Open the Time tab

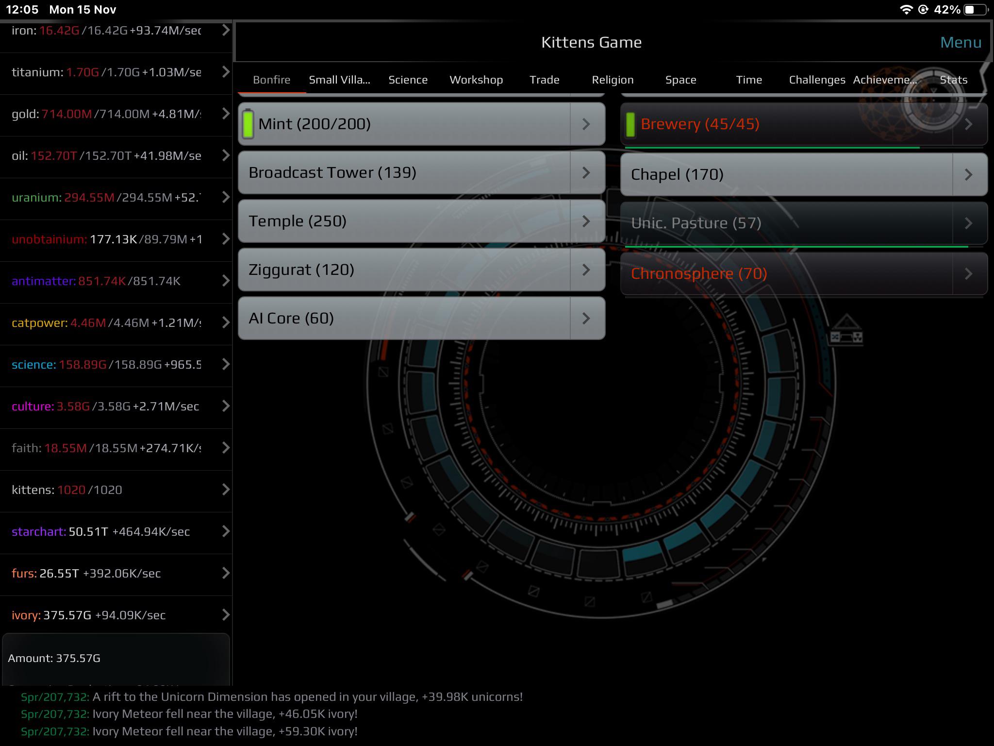748,80
